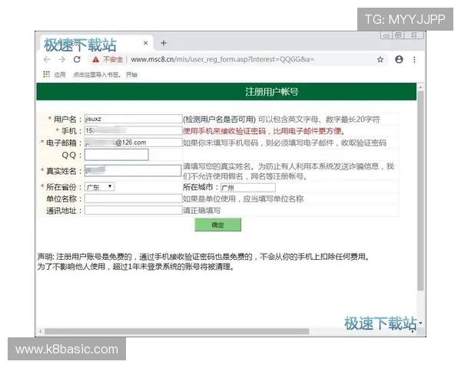Open the browser three-dot menu
This screenshot has width=461, height=368.
pyautogui.click(x=414, y=60)
